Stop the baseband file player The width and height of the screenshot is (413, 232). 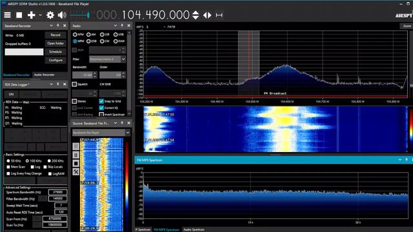[76, 163]
